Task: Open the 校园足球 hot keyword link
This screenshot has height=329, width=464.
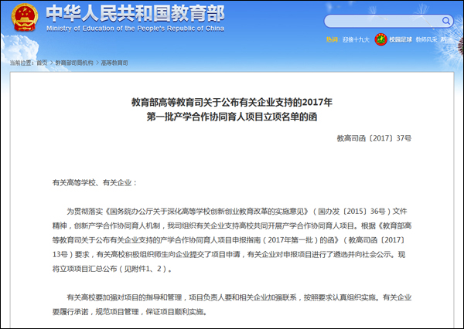Action: click(x=401, y=39)
